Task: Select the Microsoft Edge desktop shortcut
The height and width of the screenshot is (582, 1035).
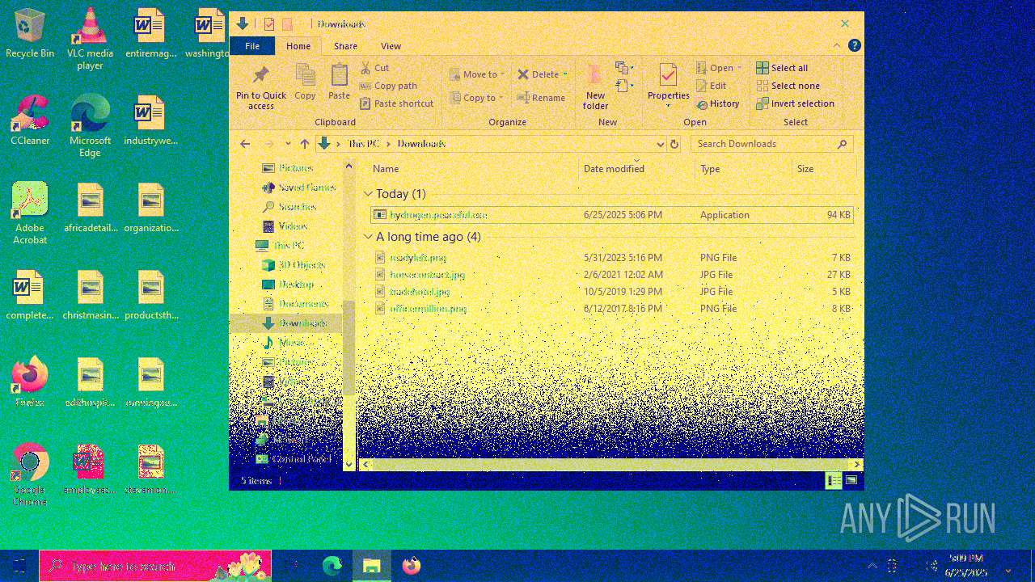Action: pyautogui.click(x=90, y=126)
